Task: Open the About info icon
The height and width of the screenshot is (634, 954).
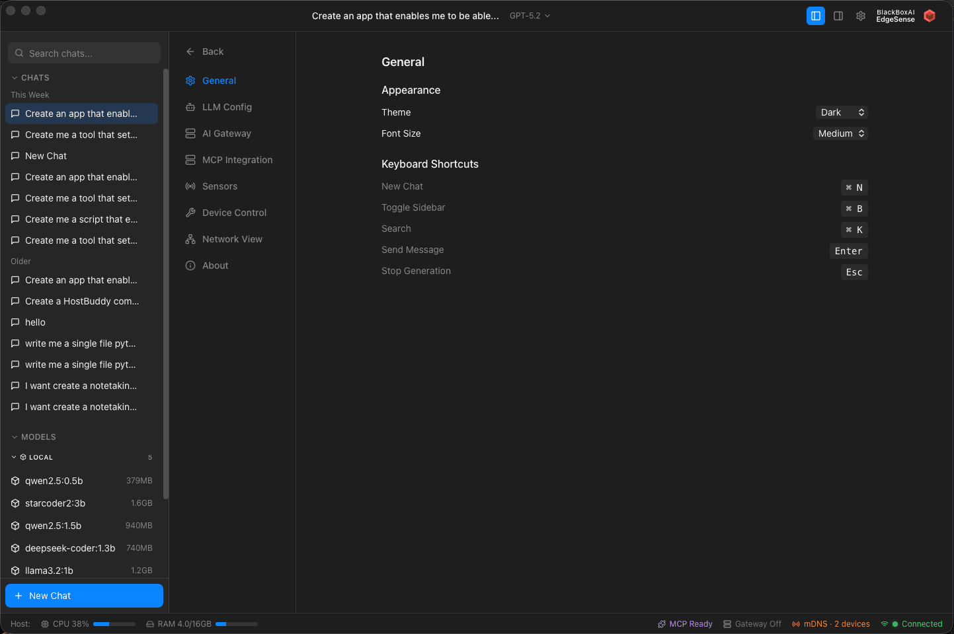Action: (x=190, y=265)
